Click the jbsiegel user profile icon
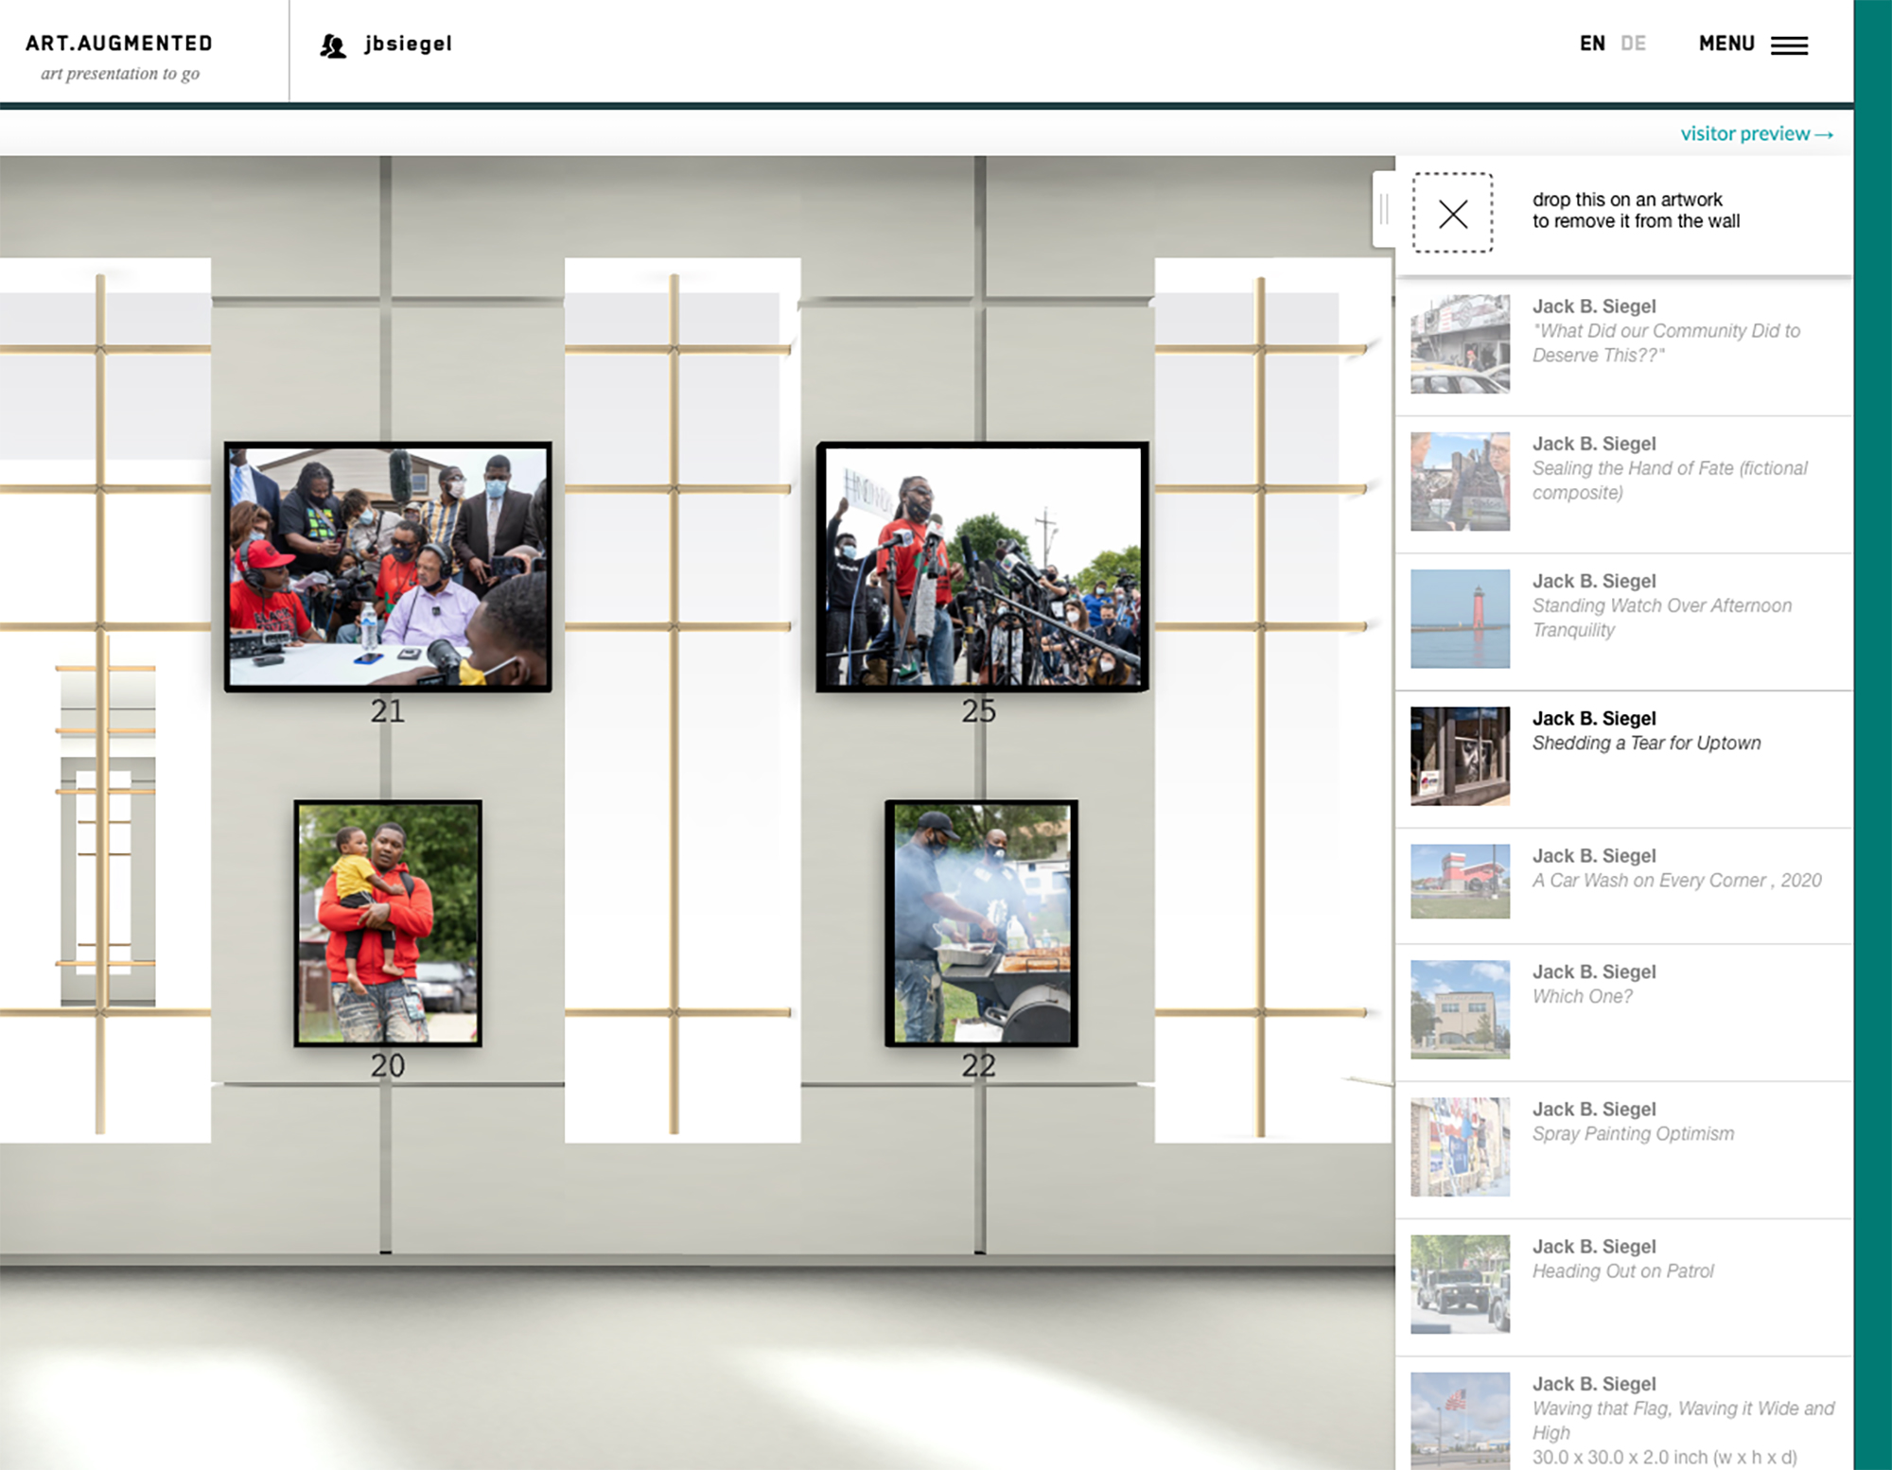This screenshot has width=1892, height=1470. 332,44
